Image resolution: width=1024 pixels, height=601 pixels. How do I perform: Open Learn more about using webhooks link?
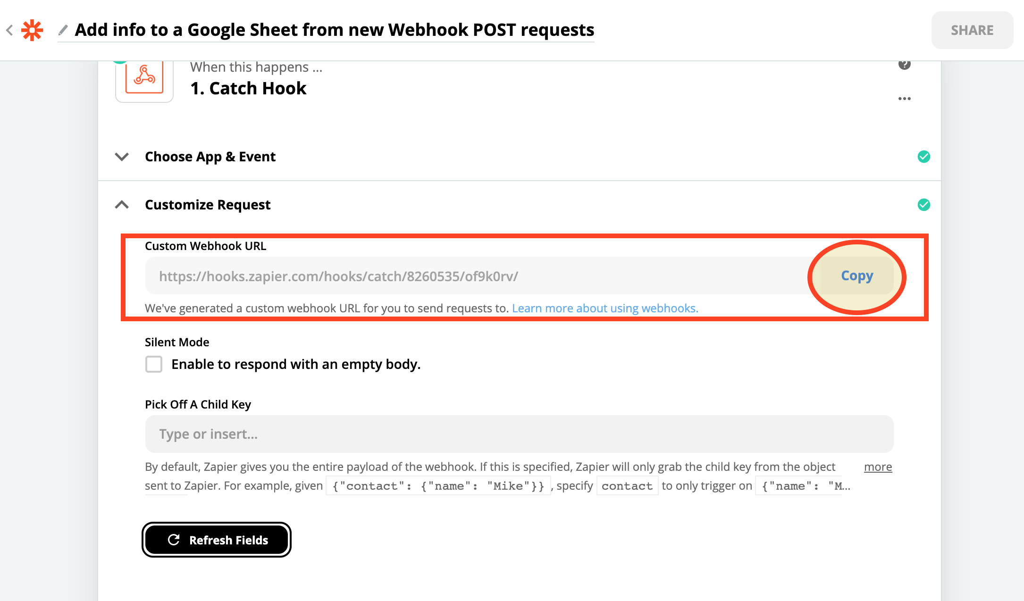[605, 308]
